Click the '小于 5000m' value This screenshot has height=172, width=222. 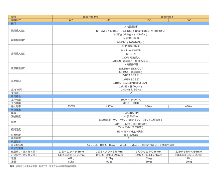pos(131,116)
